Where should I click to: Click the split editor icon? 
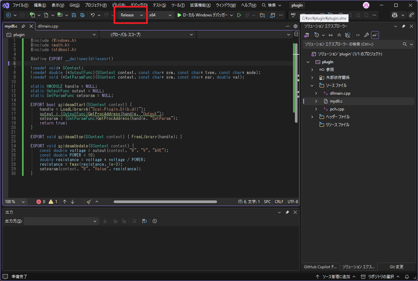coord(296,34)
